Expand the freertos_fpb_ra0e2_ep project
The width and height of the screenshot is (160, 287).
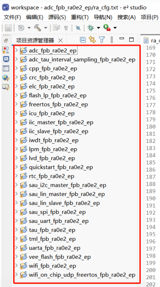(17, 105)
